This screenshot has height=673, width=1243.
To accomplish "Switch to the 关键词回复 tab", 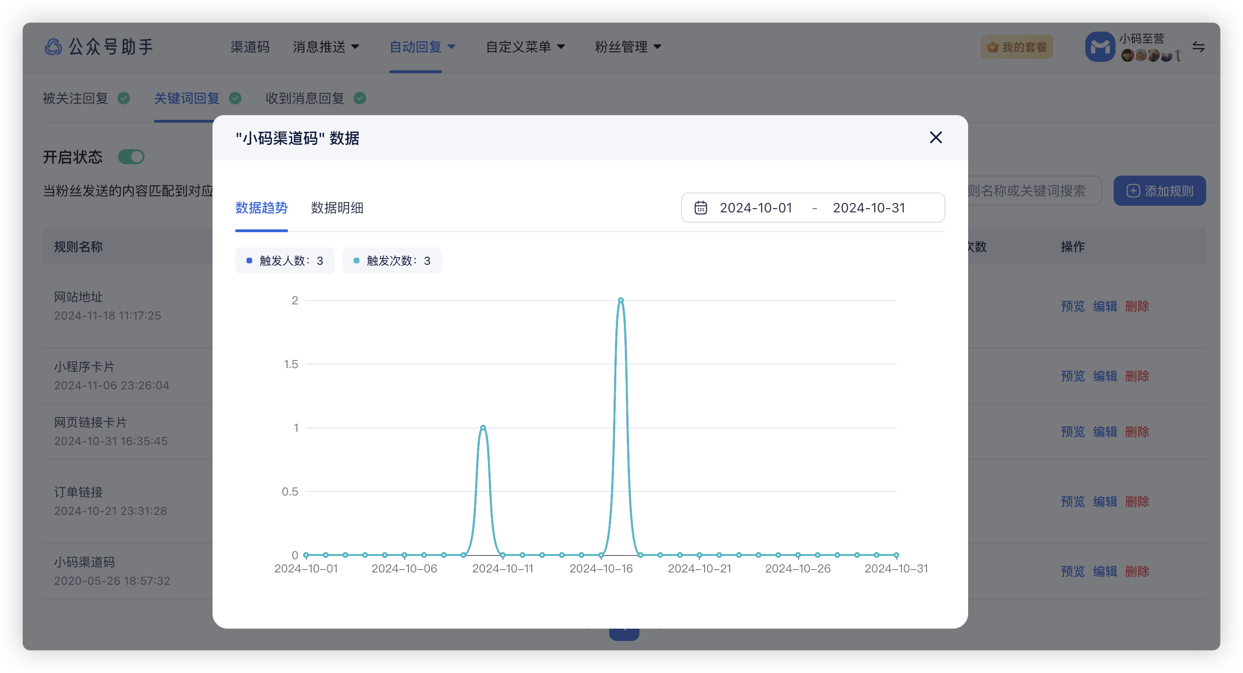I will [187, 98].
